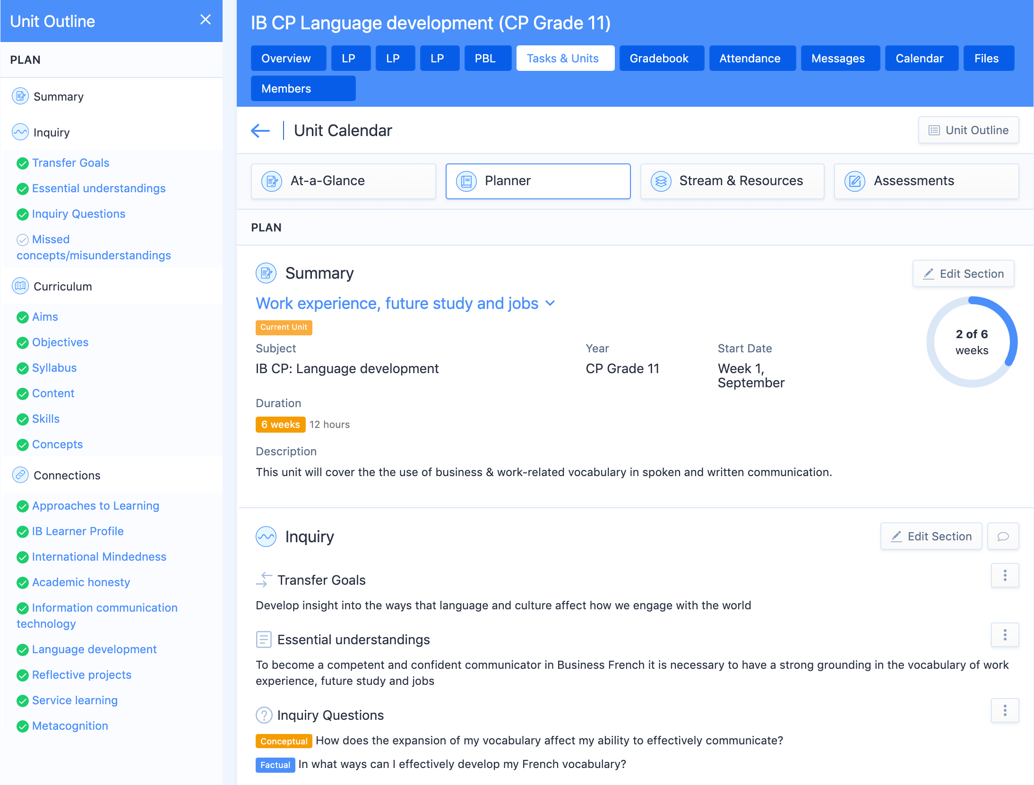Click Edit Section for Summary
Viewport: 1034px width, 785px height.
tap(963, 273)
